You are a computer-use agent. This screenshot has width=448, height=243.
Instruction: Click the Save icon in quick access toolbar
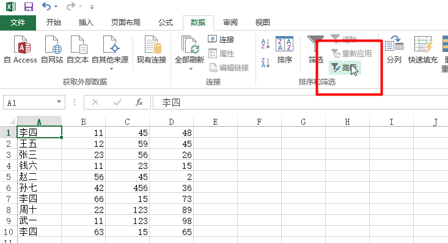[29, 6]
